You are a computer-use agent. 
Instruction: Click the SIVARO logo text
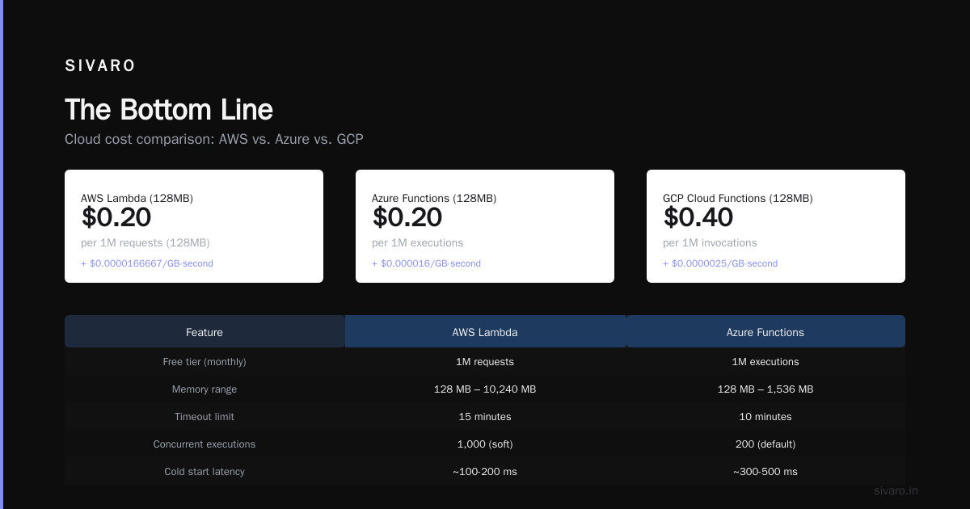click(x=100, y=66)
